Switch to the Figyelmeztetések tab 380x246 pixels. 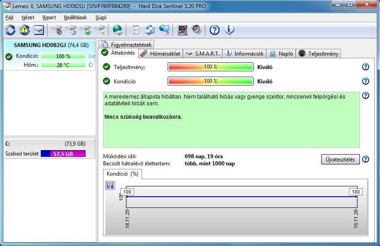pos(126,45)
